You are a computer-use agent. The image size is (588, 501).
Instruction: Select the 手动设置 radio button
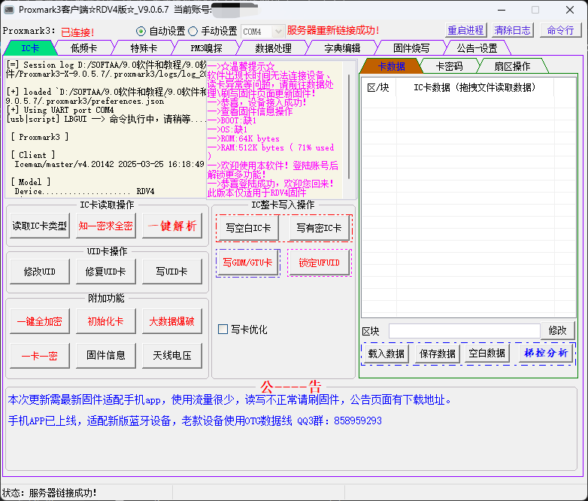click(192, 31)
